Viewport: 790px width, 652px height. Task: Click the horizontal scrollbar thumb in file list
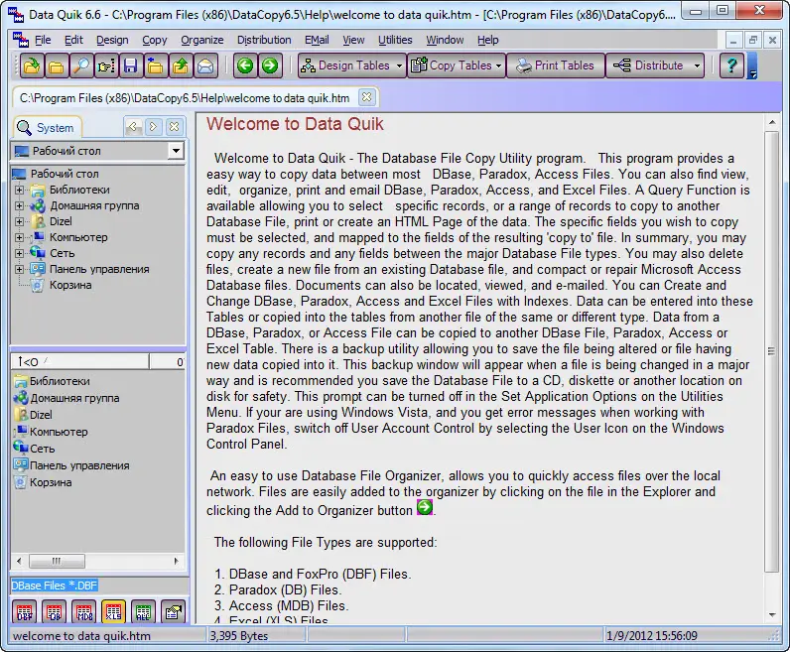click(57, 561)
